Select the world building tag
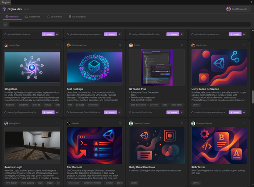This screenshot has height=187, width=254. point(27,183)
